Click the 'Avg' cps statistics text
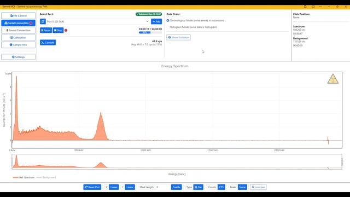 (x=147, y=44)
